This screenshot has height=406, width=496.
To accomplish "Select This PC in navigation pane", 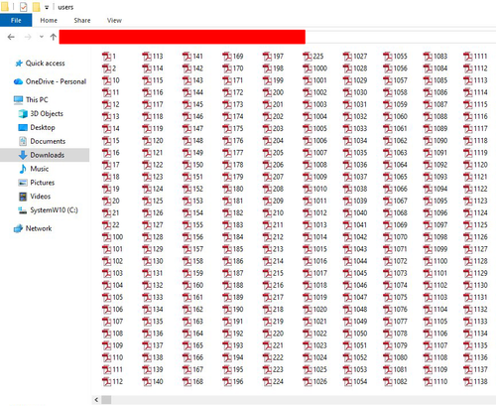I will click(31, 99).
